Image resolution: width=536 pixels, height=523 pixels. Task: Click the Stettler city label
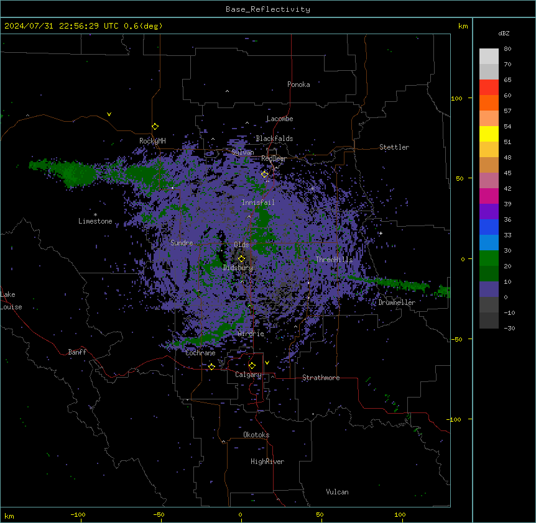click(x=394, y=147)
